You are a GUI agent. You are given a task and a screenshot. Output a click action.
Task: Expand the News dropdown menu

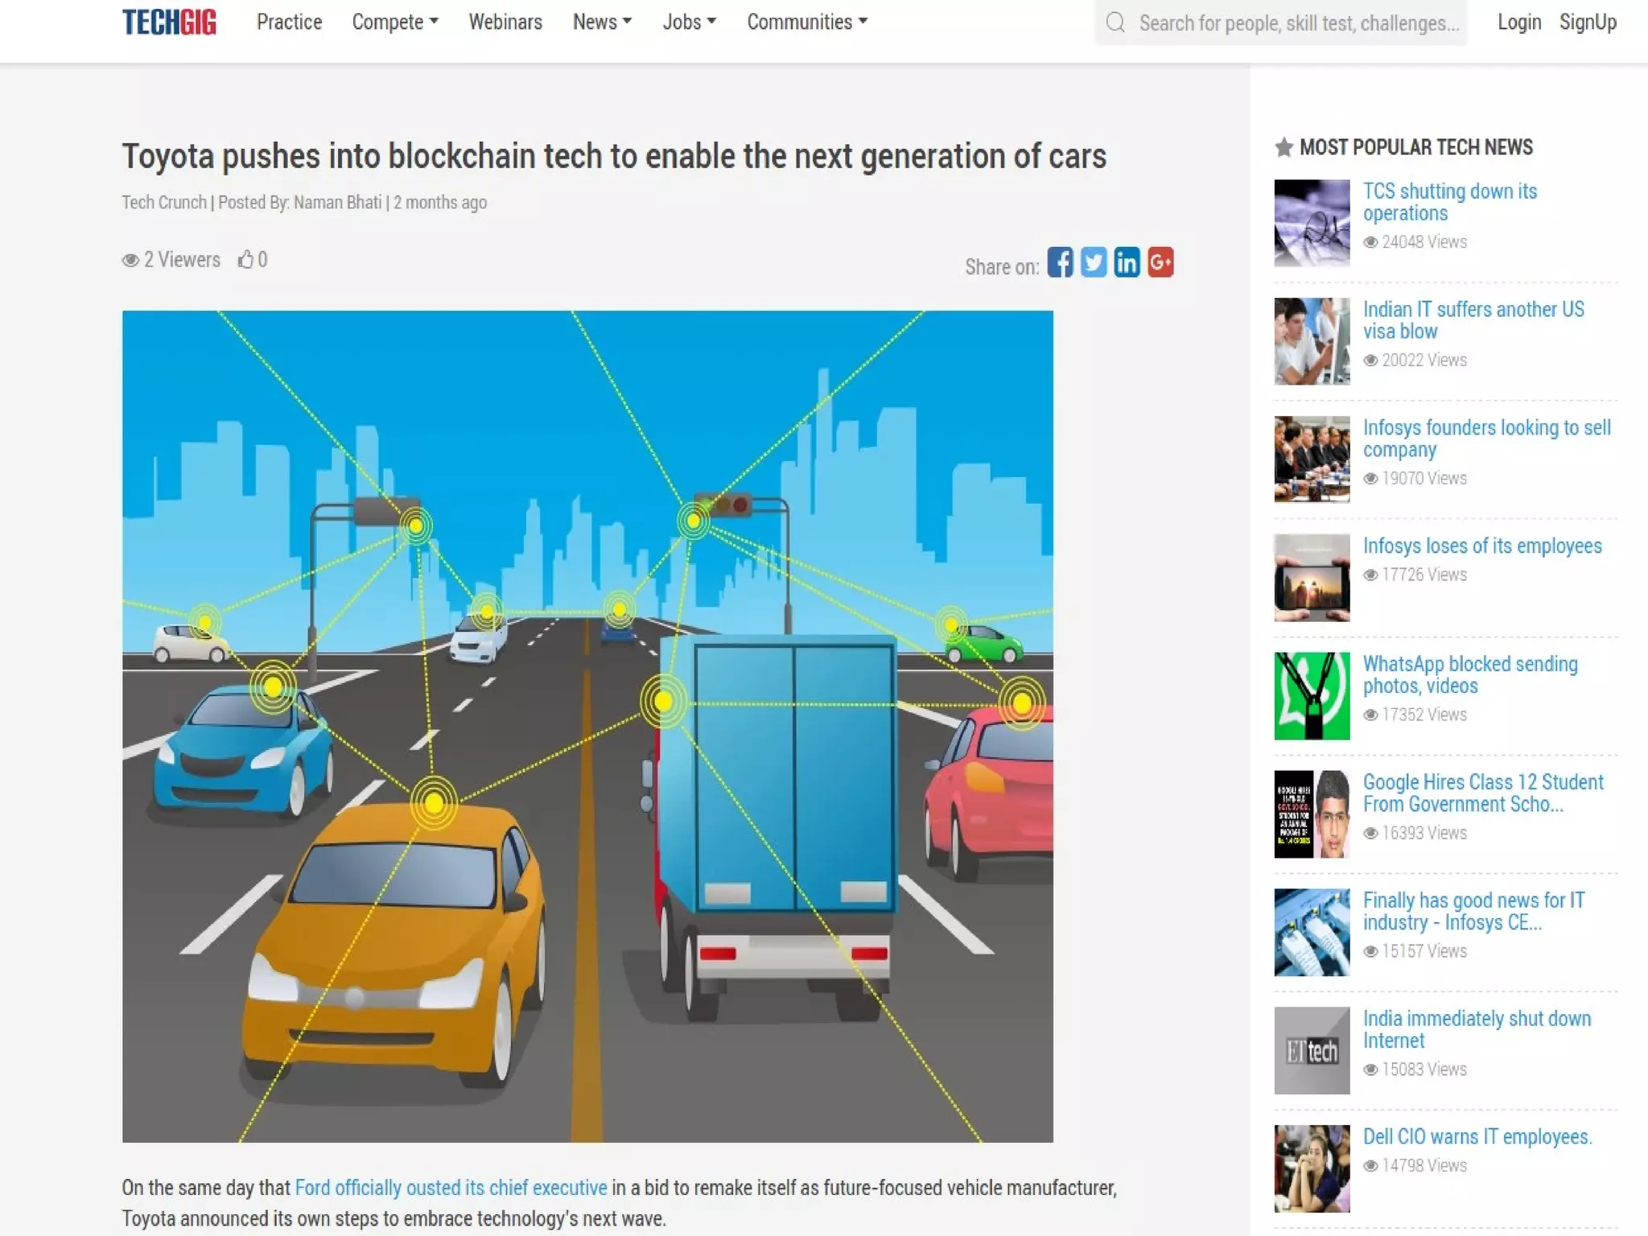tap(602, 22)
